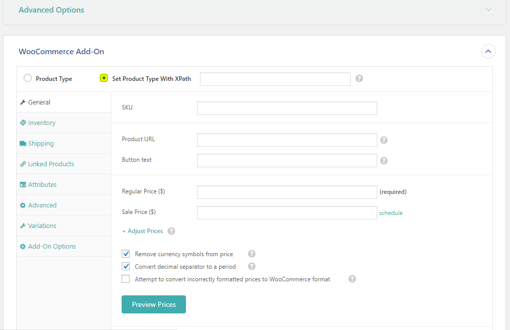
Task: Switch to the Linked Products tab
Action: 64,164
